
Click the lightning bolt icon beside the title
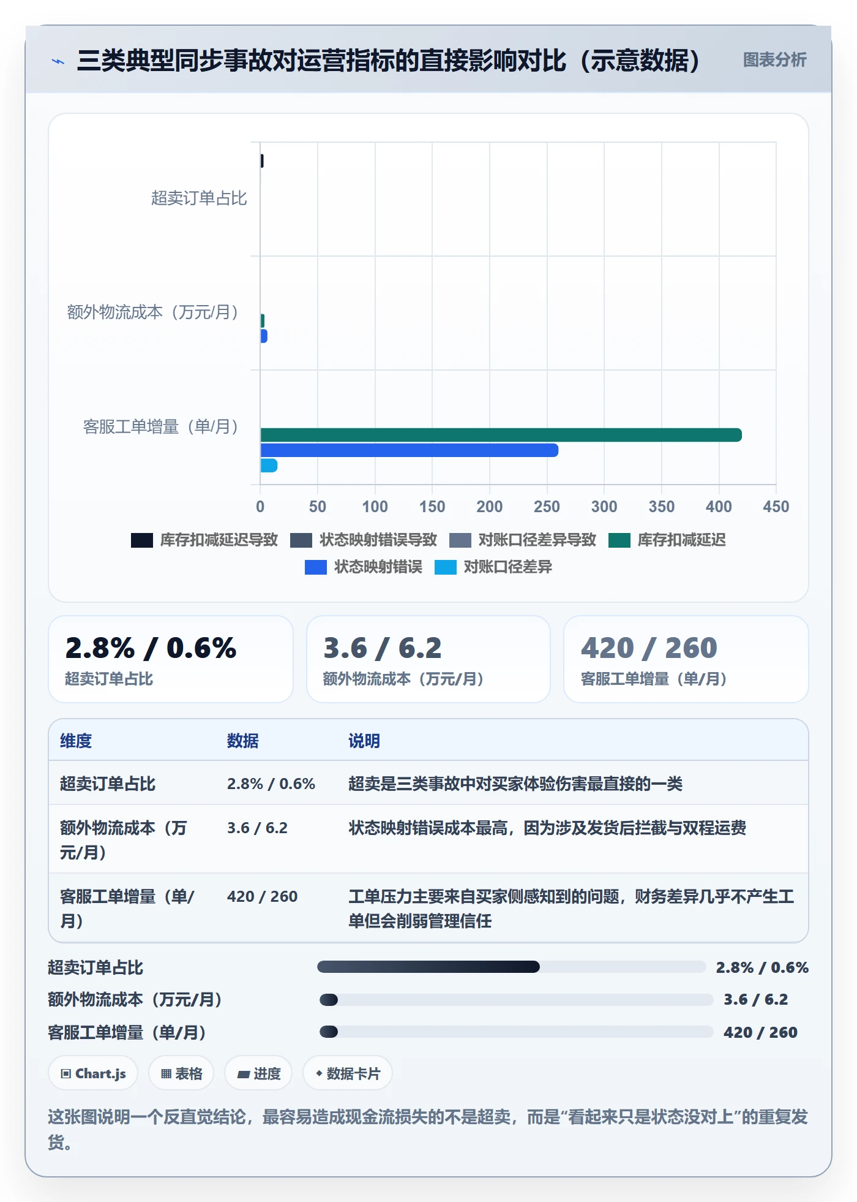pos(58,61)
